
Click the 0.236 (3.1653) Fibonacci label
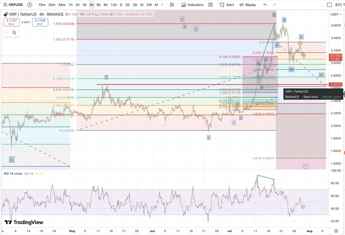click(x=263, y=53)
